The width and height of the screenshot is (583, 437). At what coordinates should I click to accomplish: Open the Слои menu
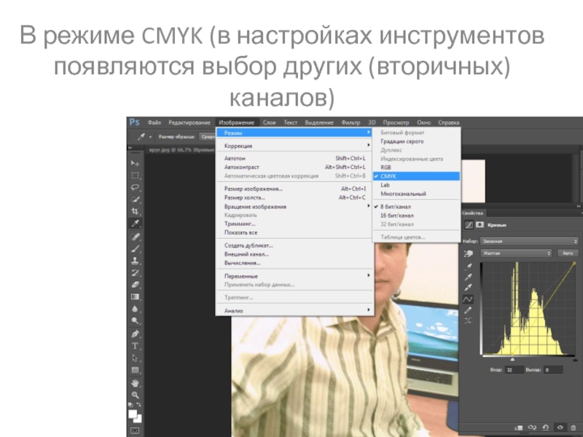point(269,122)
